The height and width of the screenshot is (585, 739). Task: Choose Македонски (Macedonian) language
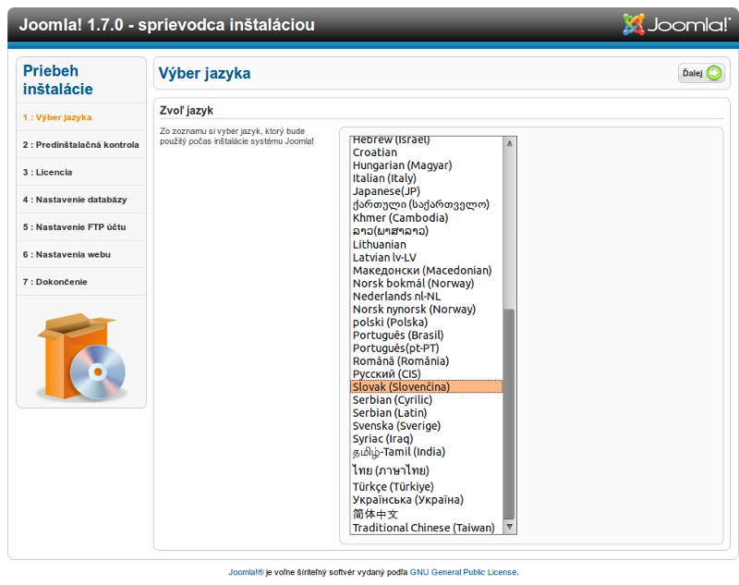427,271
